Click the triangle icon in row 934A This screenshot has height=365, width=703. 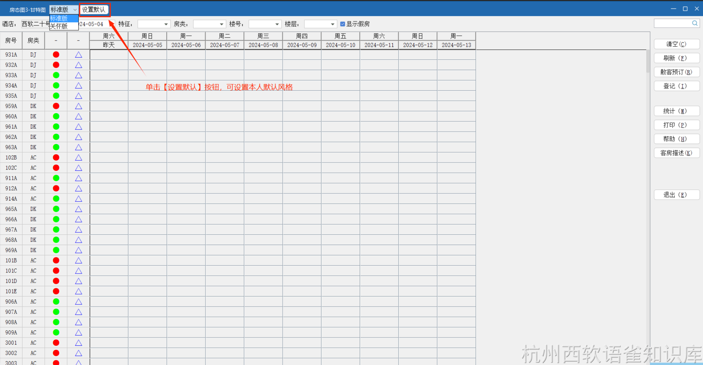click(x=78, y=86)
